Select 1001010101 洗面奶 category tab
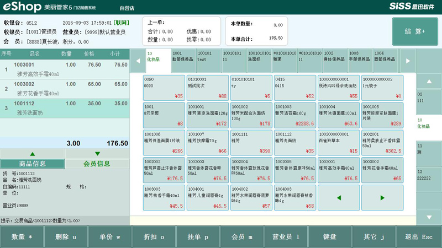 click(259, 61)
